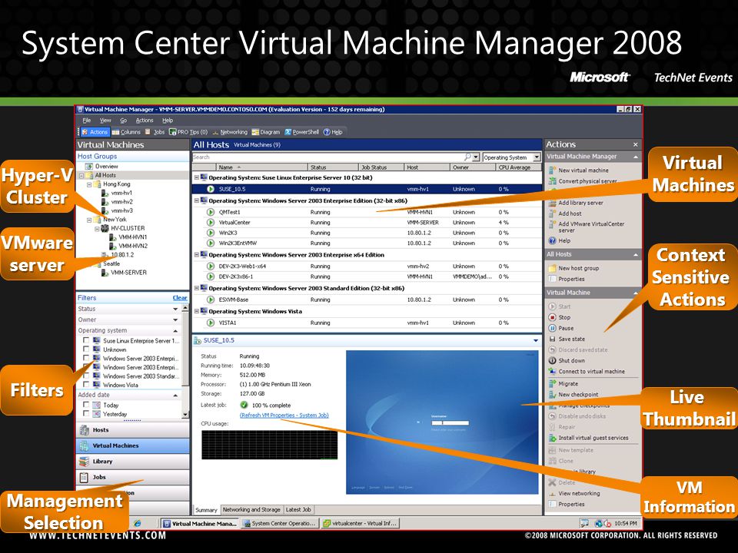Open virtualcenter - Virtual Inf taskbar button
Screen dimensions: 738x553
(361, 523)
